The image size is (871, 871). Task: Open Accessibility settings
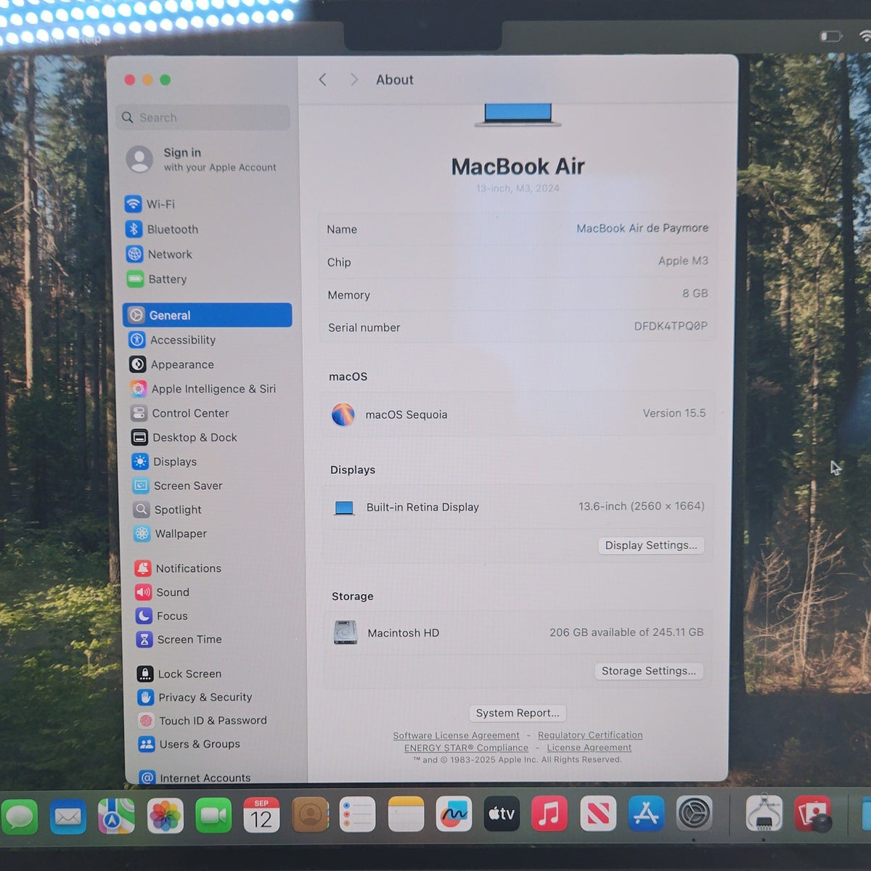[173, 340]
